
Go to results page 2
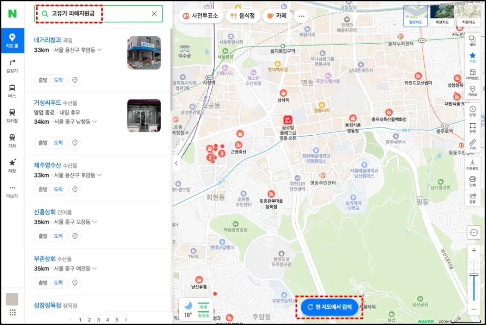(x=89, y=320)
